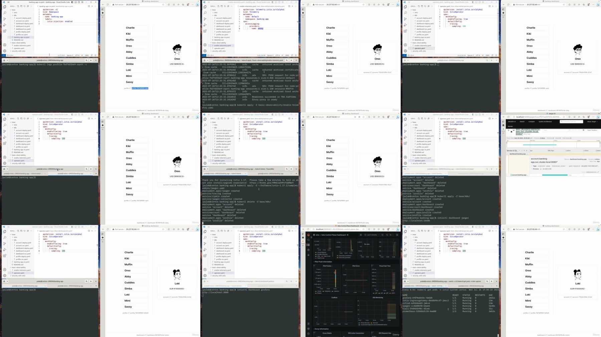Open System Architecture in Jaeger navigation
601x337 pixels.
545,122
